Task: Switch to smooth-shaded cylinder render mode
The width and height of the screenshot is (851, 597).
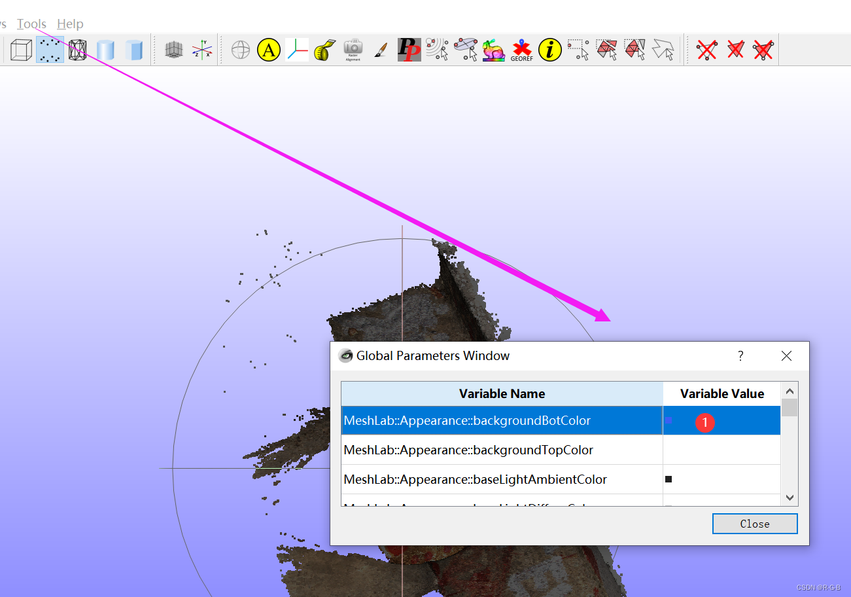Action: [x=106, y=50]
